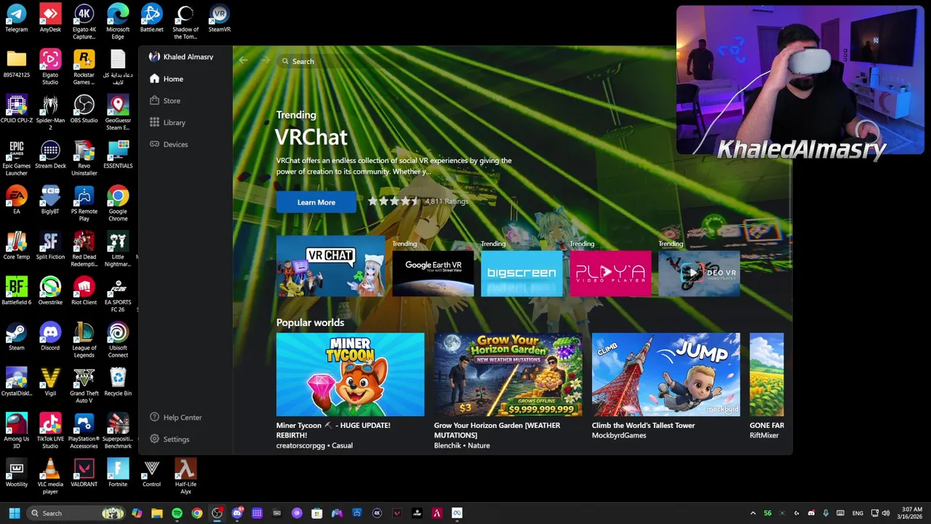Open the Windows Start menu
The width and height of the screenshot is (931, 524).
(14, 513)
